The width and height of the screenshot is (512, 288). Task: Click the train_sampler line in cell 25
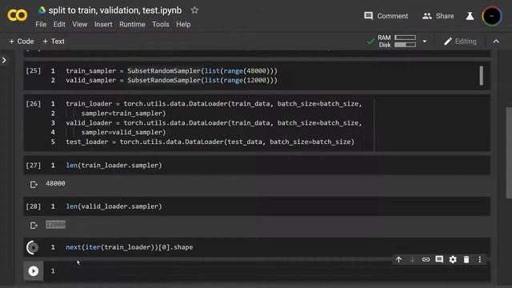171,71
